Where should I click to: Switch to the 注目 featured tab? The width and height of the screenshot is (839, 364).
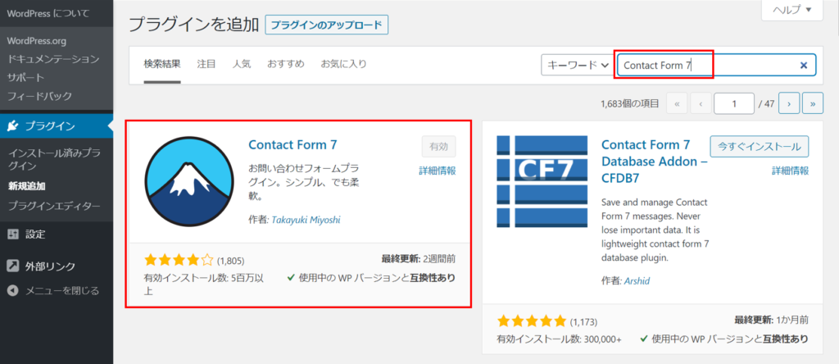point(206,64)
